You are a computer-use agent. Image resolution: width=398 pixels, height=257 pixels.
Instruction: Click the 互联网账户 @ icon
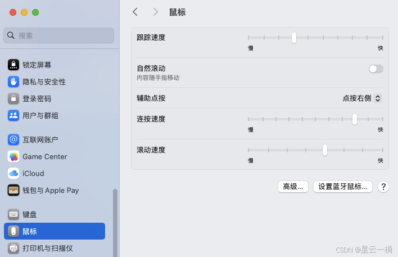click(x=13, y=139)
